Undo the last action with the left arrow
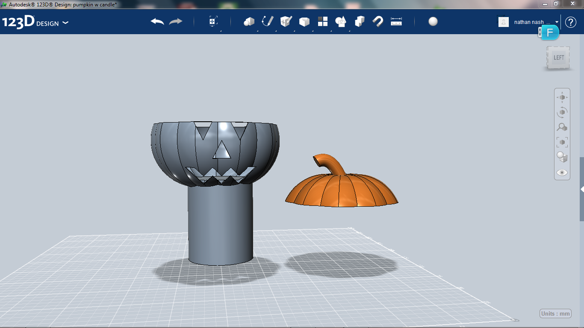The width and height of the screenshot is (584, 328). pos(157,22)
